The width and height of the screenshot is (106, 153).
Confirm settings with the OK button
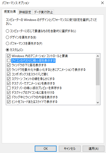[46, 149]
